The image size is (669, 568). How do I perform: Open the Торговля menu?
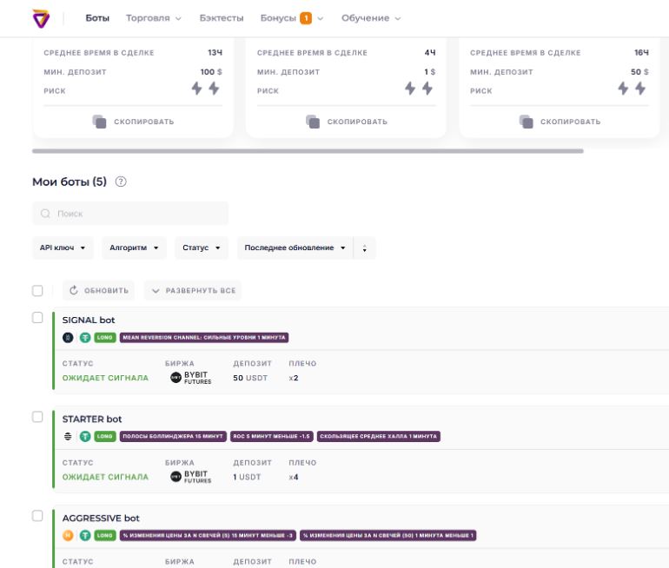pyautogui.click(x=153, y=18)
